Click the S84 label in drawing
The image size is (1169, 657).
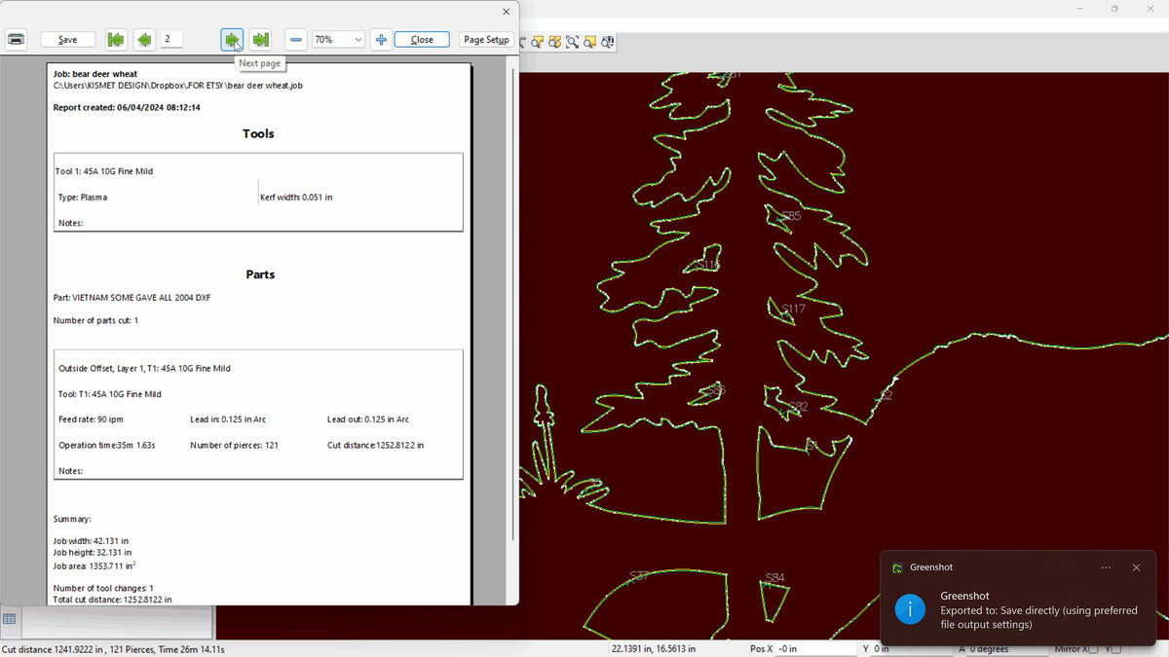click(774, 577)
